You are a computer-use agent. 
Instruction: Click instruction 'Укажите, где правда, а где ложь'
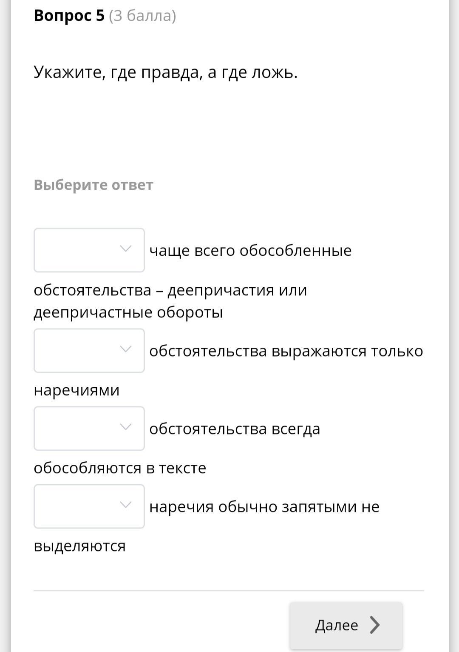coord(165,72)
